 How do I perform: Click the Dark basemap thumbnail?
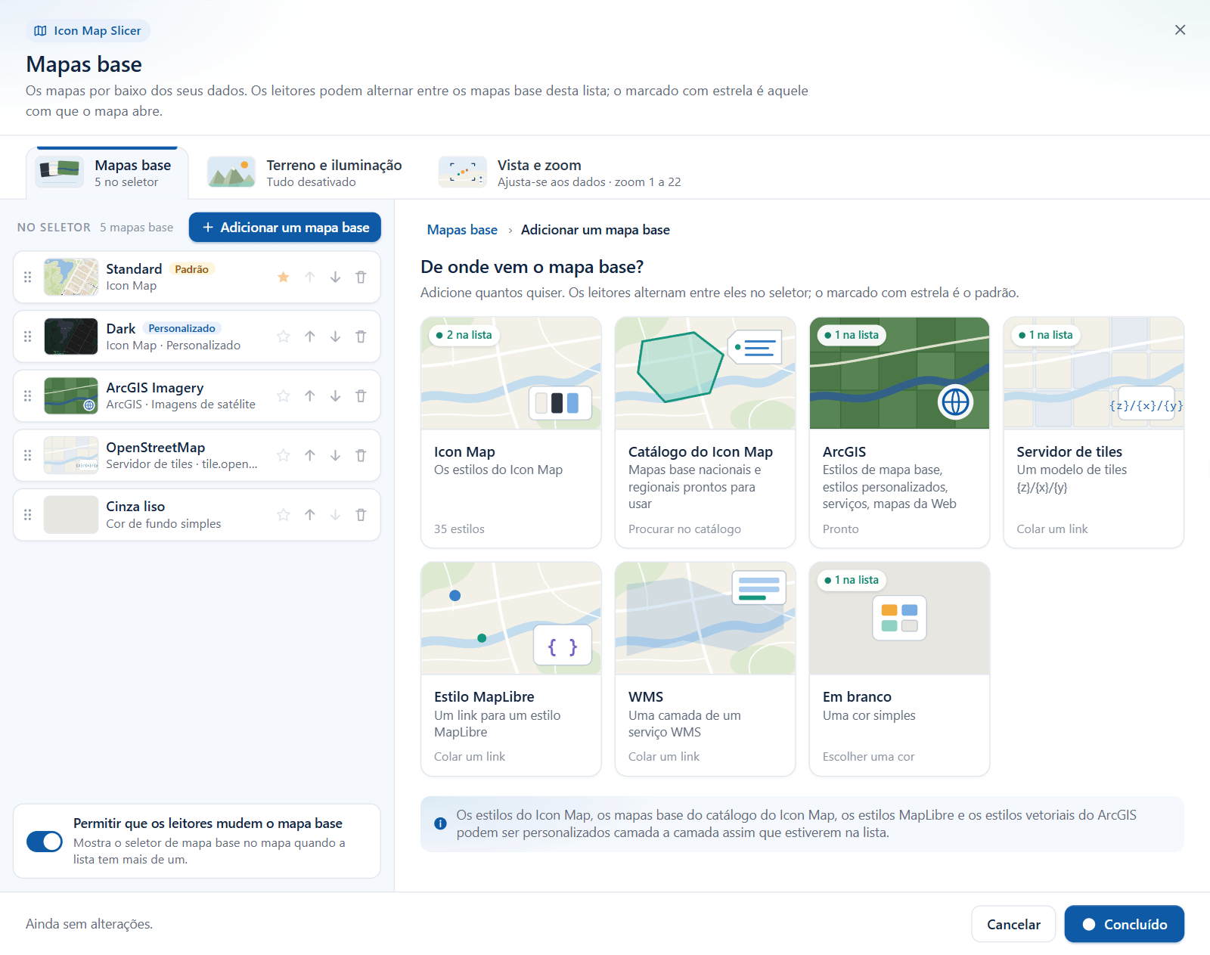pos(71,336)
